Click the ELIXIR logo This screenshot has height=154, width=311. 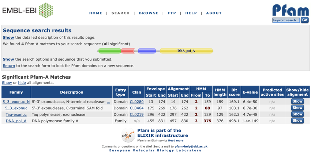(x=128, y=135)
